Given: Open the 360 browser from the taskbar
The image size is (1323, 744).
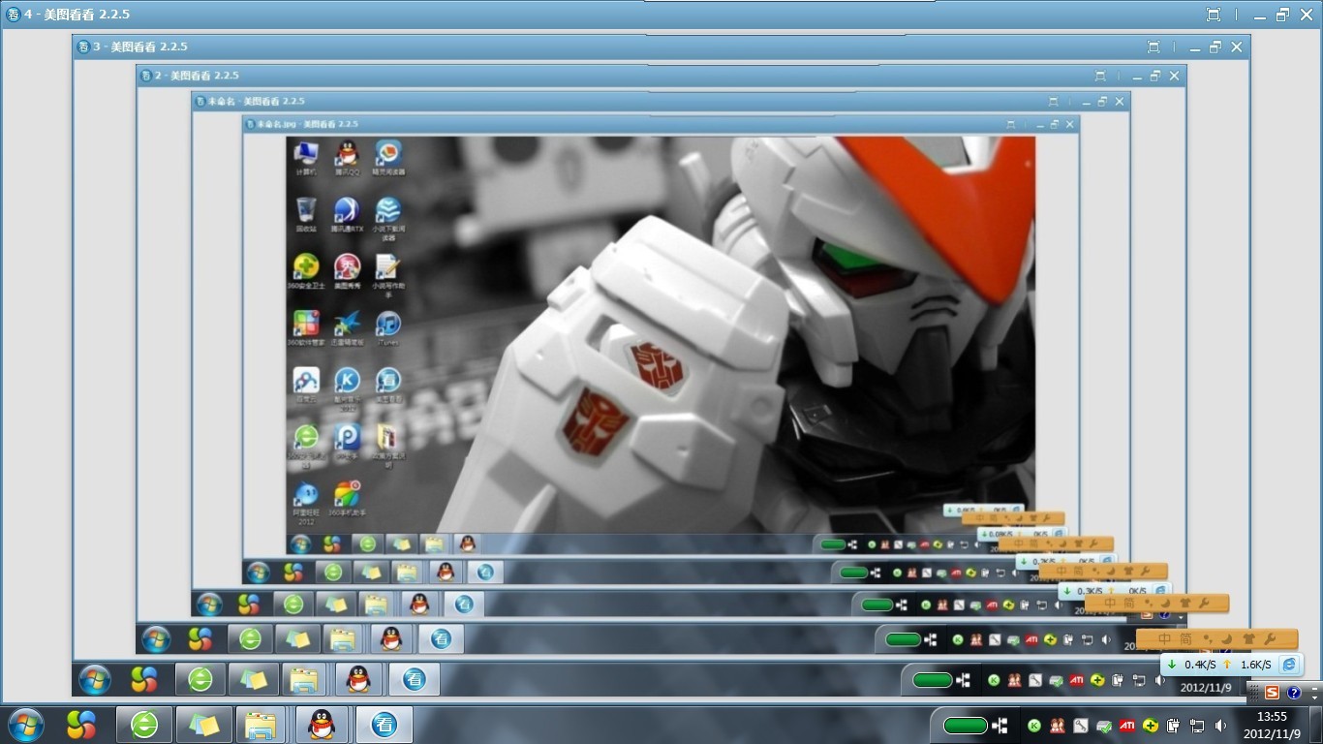Looking at the screenshot, I should point(144,725).
